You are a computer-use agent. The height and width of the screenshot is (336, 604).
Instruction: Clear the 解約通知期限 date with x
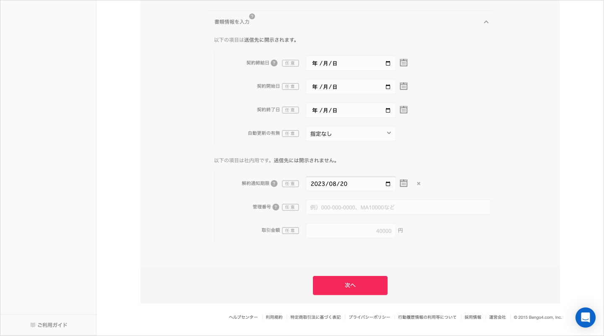click(x=419, y=184)
